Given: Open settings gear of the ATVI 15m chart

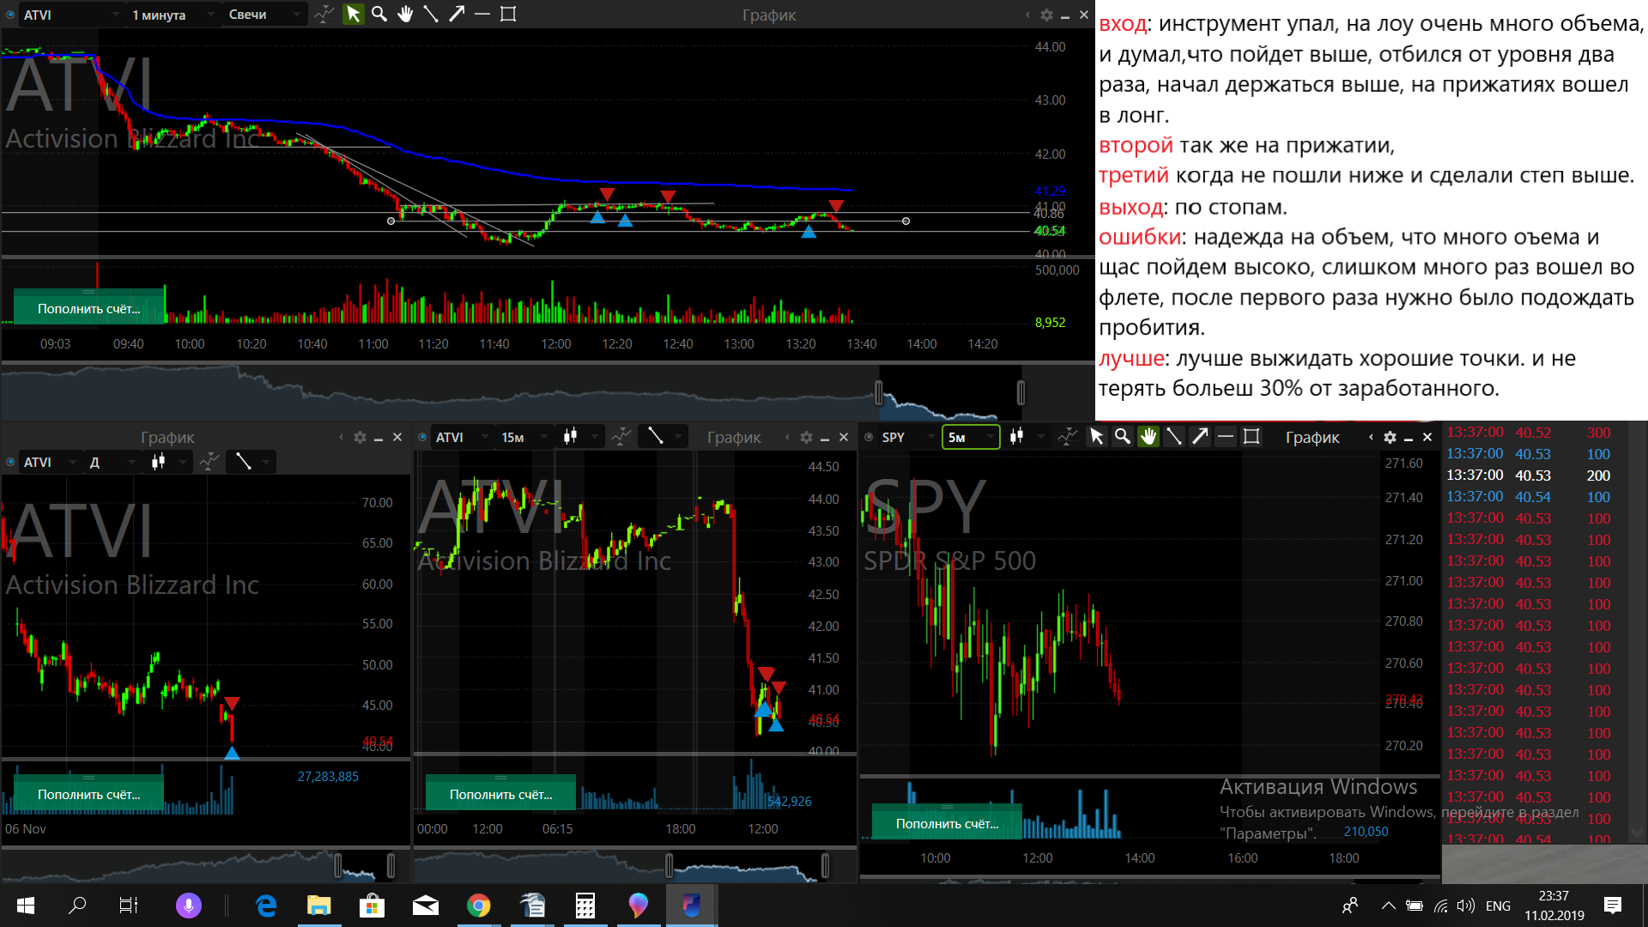Looking at the screenshot, I should point(806,437).
